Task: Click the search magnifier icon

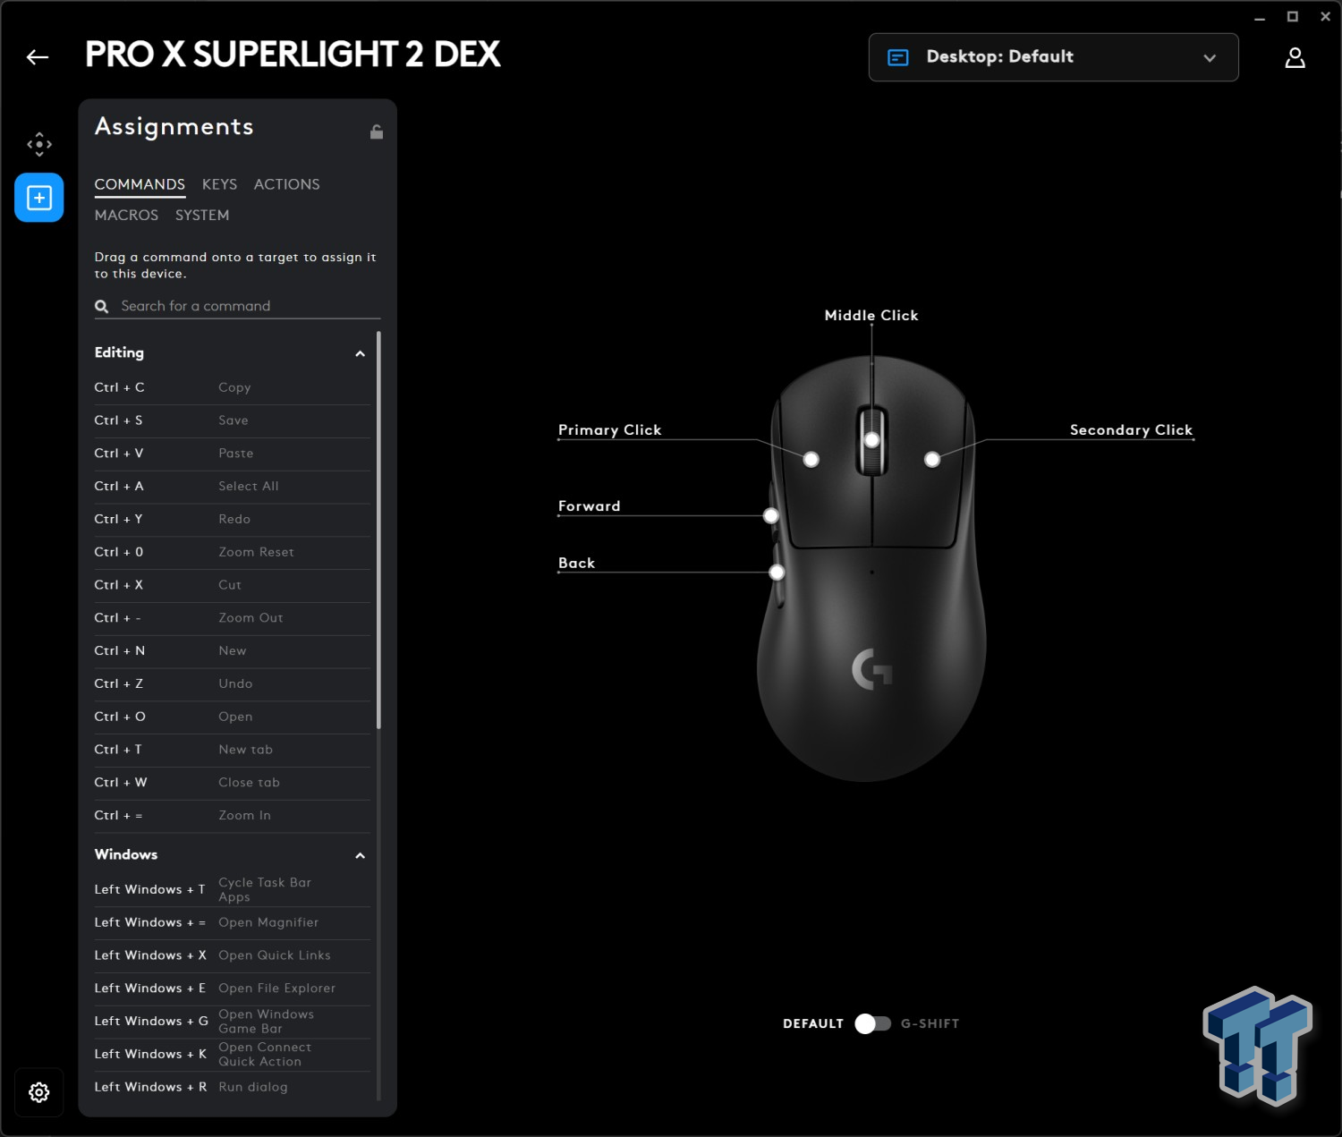Action: pyautogui.click(x=102, y=307)
